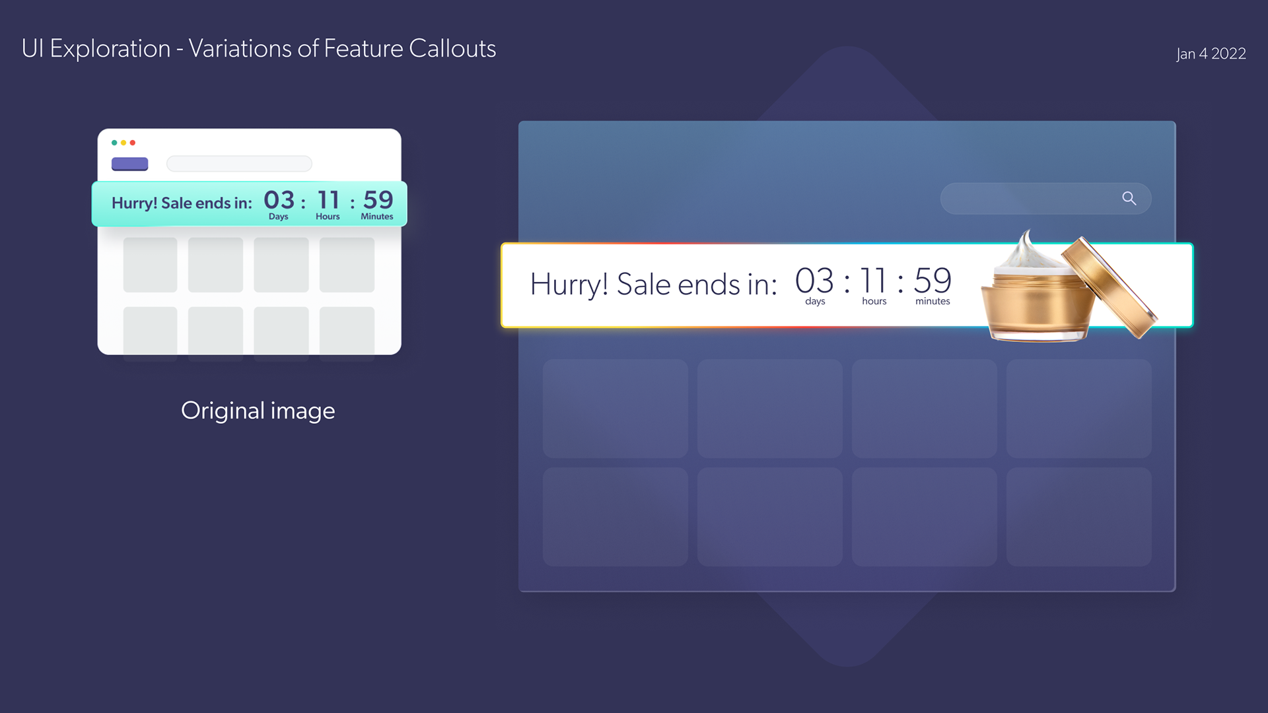Click the 'Original image' caption
The height and width of the screenshot is (713, 1268).
coord(258,411)
